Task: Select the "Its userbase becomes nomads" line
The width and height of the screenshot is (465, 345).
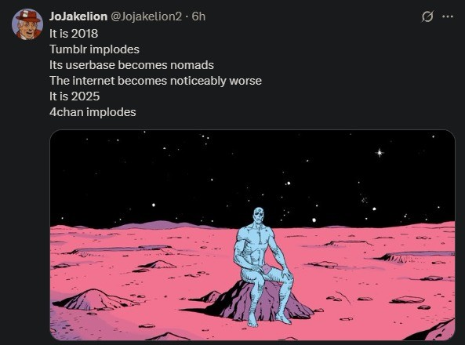Action: (x=132, y=65)
